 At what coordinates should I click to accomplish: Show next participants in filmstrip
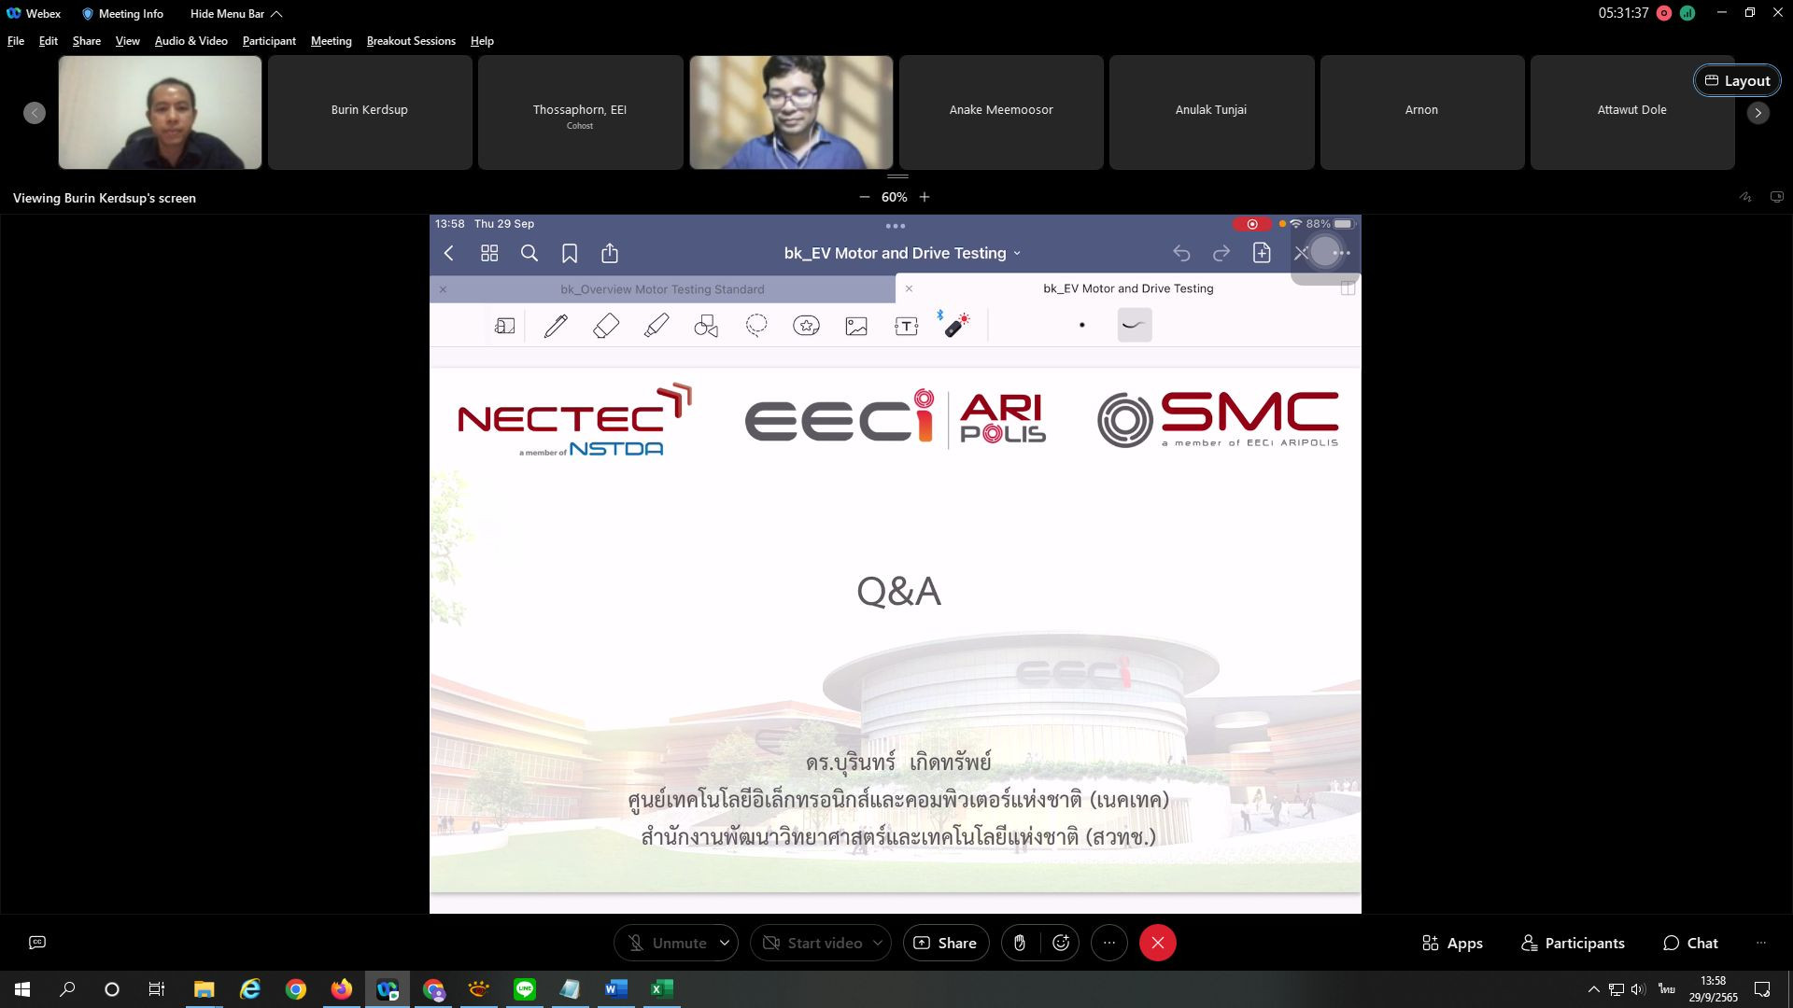coord(1758,113)
